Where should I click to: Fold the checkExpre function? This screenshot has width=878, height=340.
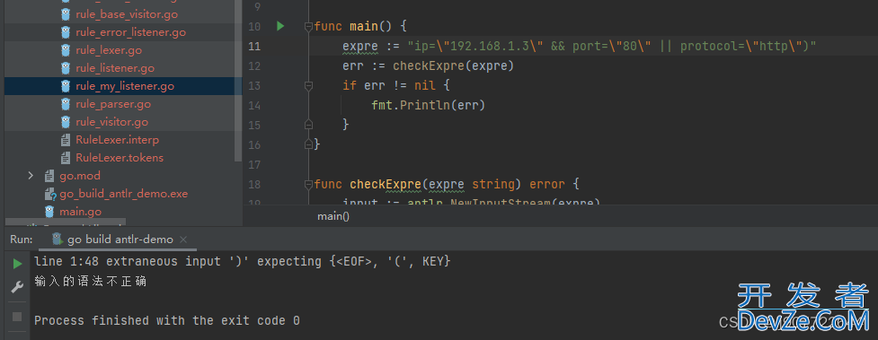click(308, 185)
